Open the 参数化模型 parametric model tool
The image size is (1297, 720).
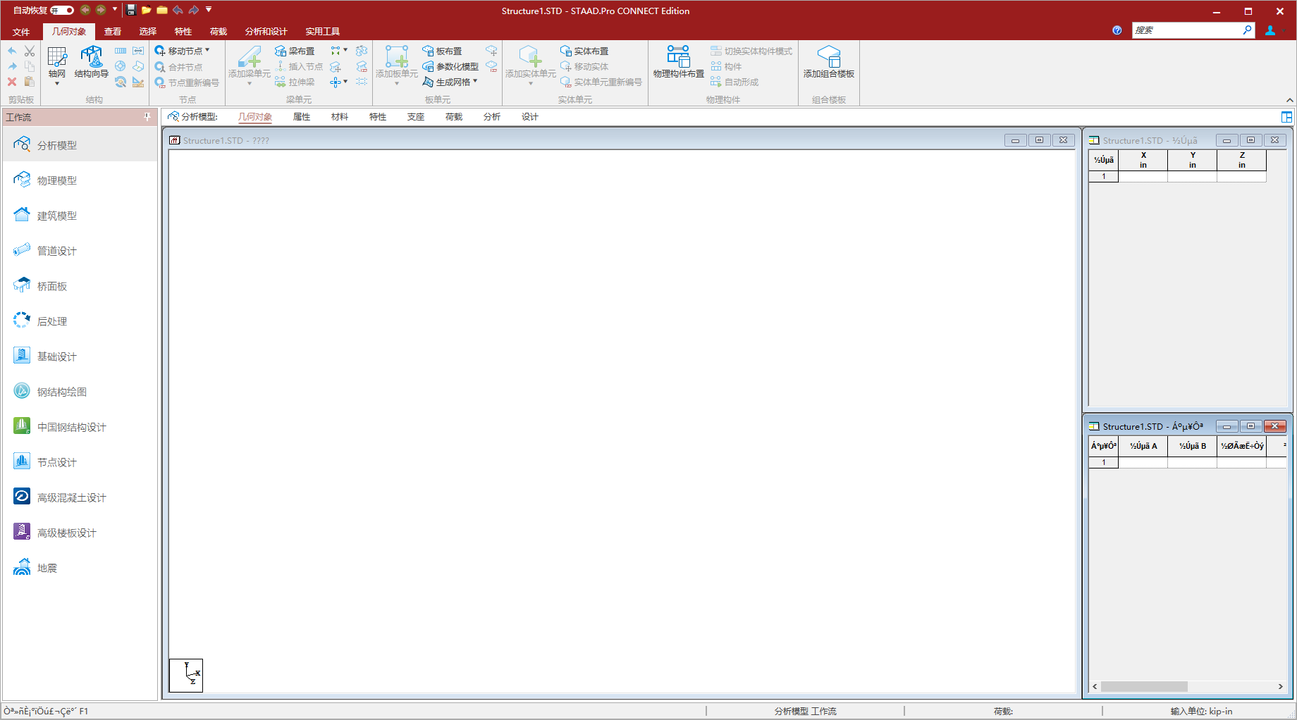point(450,67)
